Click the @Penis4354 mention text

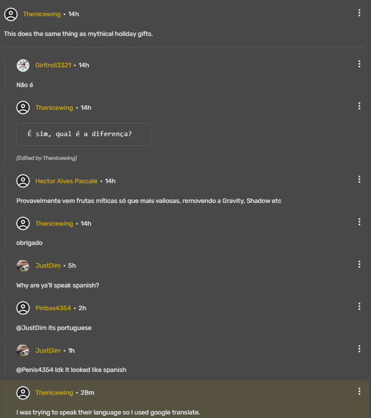coord(34,370)
